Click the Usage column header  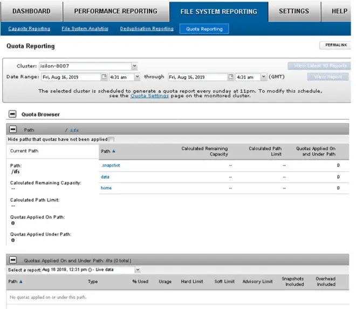[x=165, y=282]
